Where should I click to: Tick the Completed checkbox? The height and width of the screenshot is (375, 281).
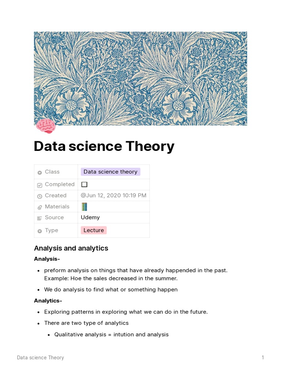[x=84, y=185]
